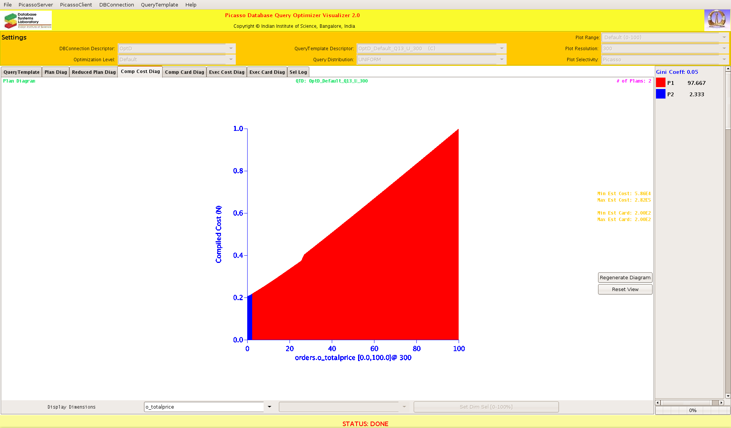Click right arrow on legend horizontal scrollbar
This screenshot has height=428, width=731.
point(721,403)
